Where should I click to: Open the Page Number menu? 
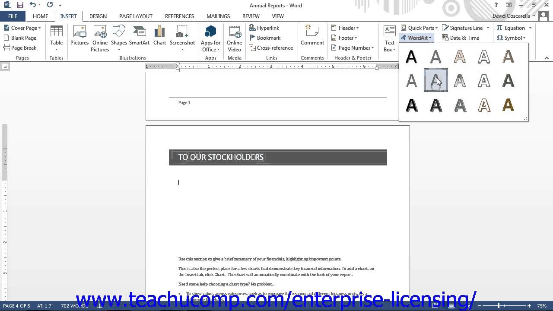coord(353,48)
